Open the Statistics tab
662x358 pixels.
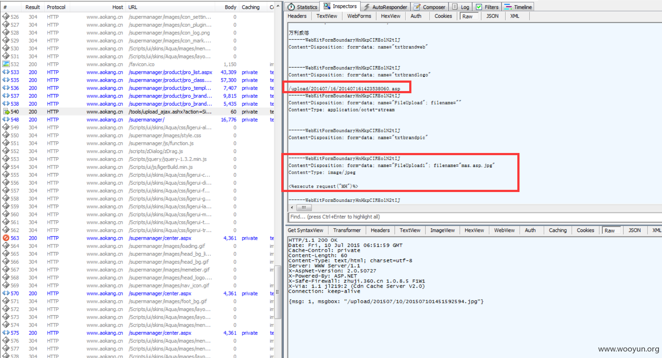(302, 7)
